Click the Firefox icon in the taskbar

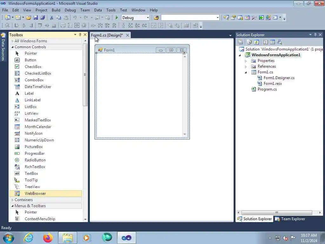(48, 238)
